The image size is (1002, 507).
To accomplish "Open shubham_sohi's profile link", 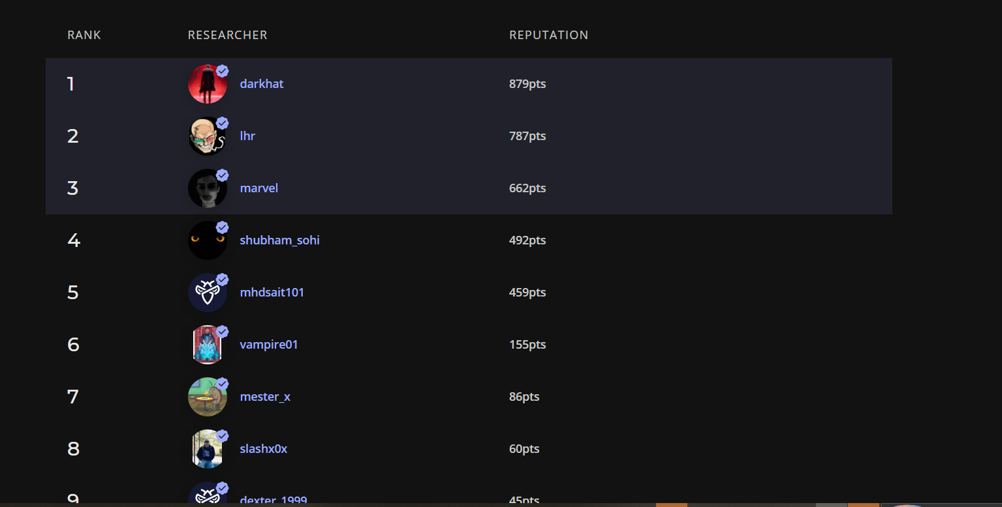I will coord(279,240).
